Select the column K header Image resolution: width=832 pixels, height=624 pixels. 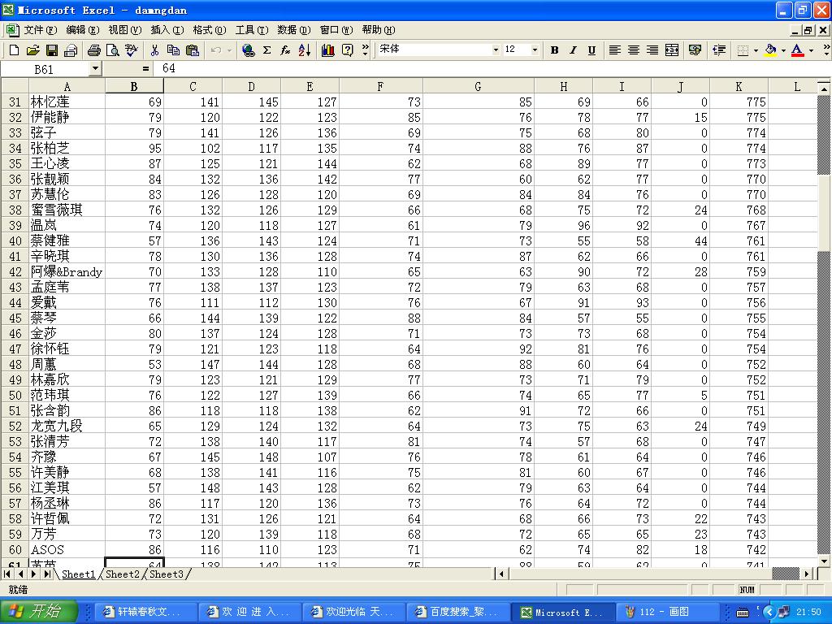tap(739, 87)
